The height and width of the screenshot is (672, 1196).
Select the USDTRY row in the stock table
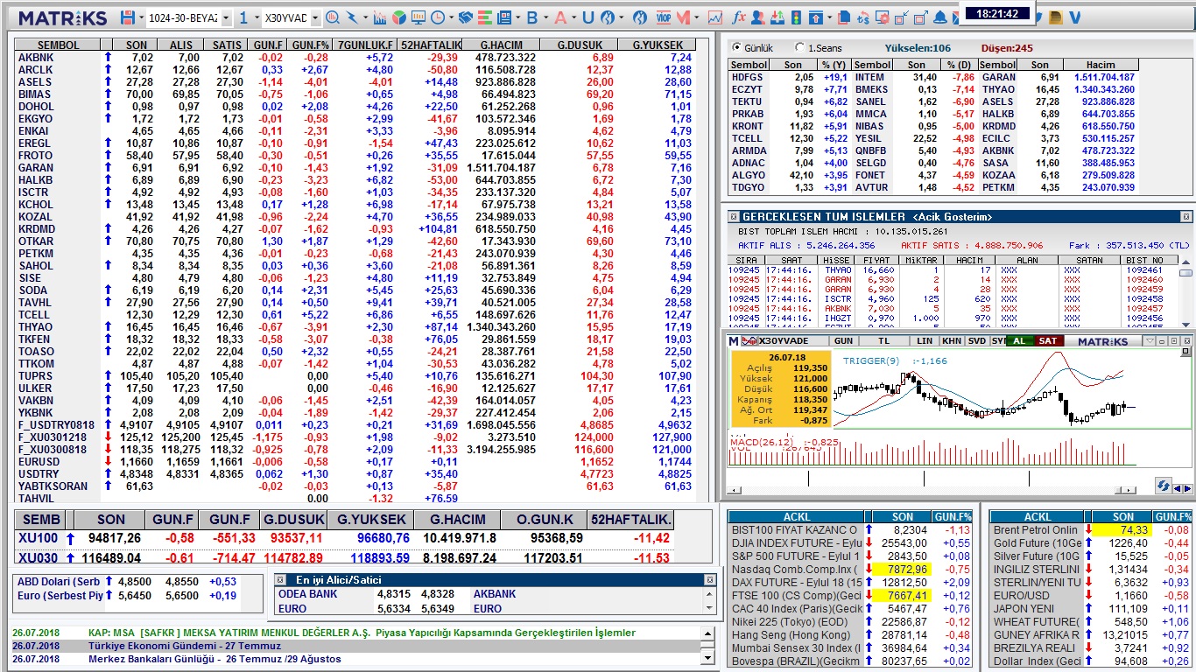355,474
